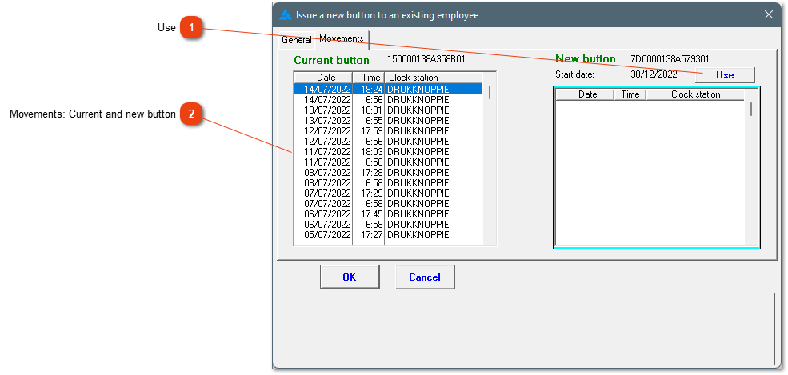Click the Start date label

[575, 74]
